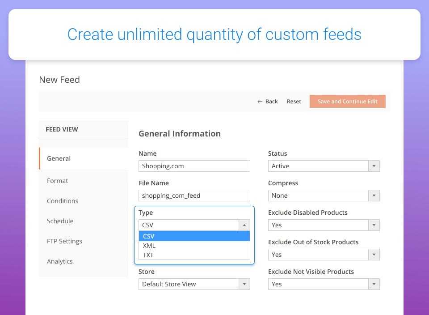Screen dimensions: 429x315
Task: Click the Compress dropdown arrow icon
Action: (374, 196)
